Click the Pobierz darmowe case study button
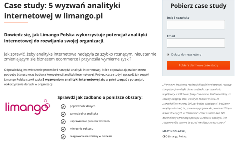 point(198,65)
